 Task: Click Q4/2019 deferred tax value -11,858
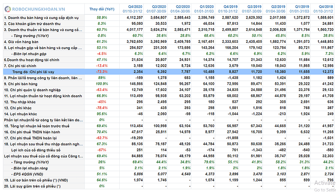[232, 138]
